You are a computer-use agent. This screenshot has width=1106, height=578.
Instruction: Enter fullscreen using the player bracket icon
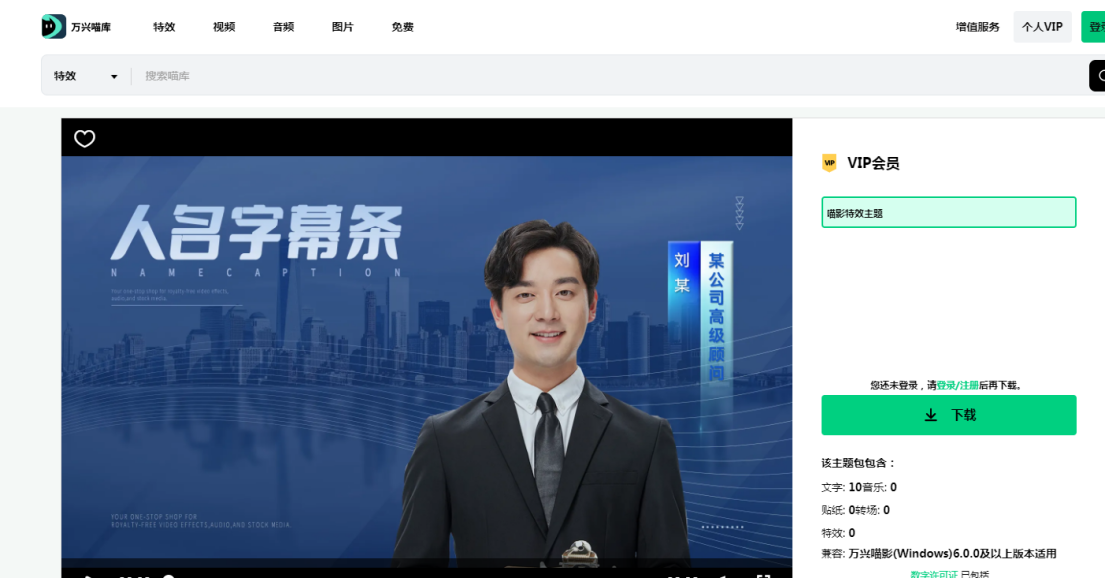pyautogui.click(x=763, y=575)
